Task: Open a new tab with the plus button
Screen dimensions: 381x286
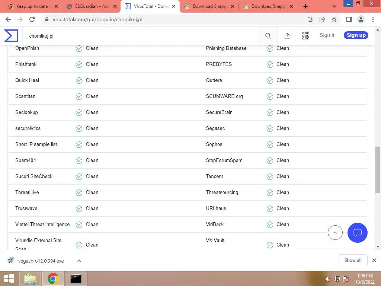Action: 305,6
